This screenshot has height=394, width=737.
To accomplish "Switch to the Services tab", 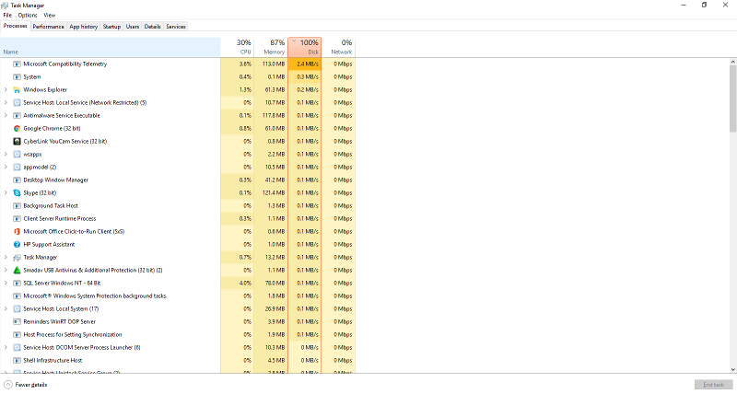I will tap(176, 27).
